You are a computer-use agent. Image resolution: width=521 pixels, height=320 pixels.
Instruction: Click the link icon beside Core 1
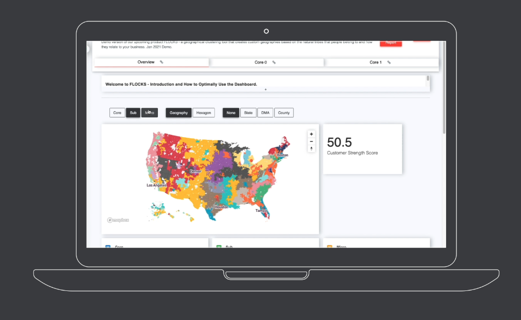(x=388, y=62)
